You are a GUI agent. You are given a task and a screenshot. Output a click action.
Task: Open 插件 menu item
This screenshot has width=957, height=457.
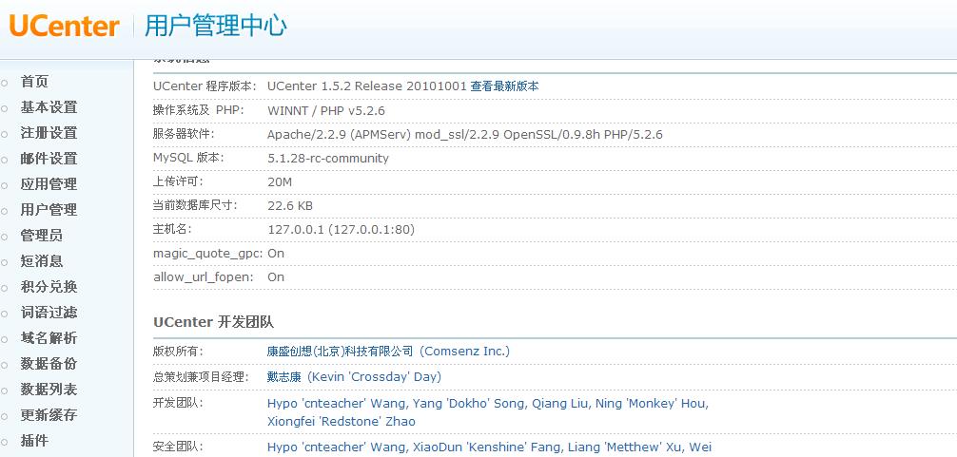pos(34,440)
